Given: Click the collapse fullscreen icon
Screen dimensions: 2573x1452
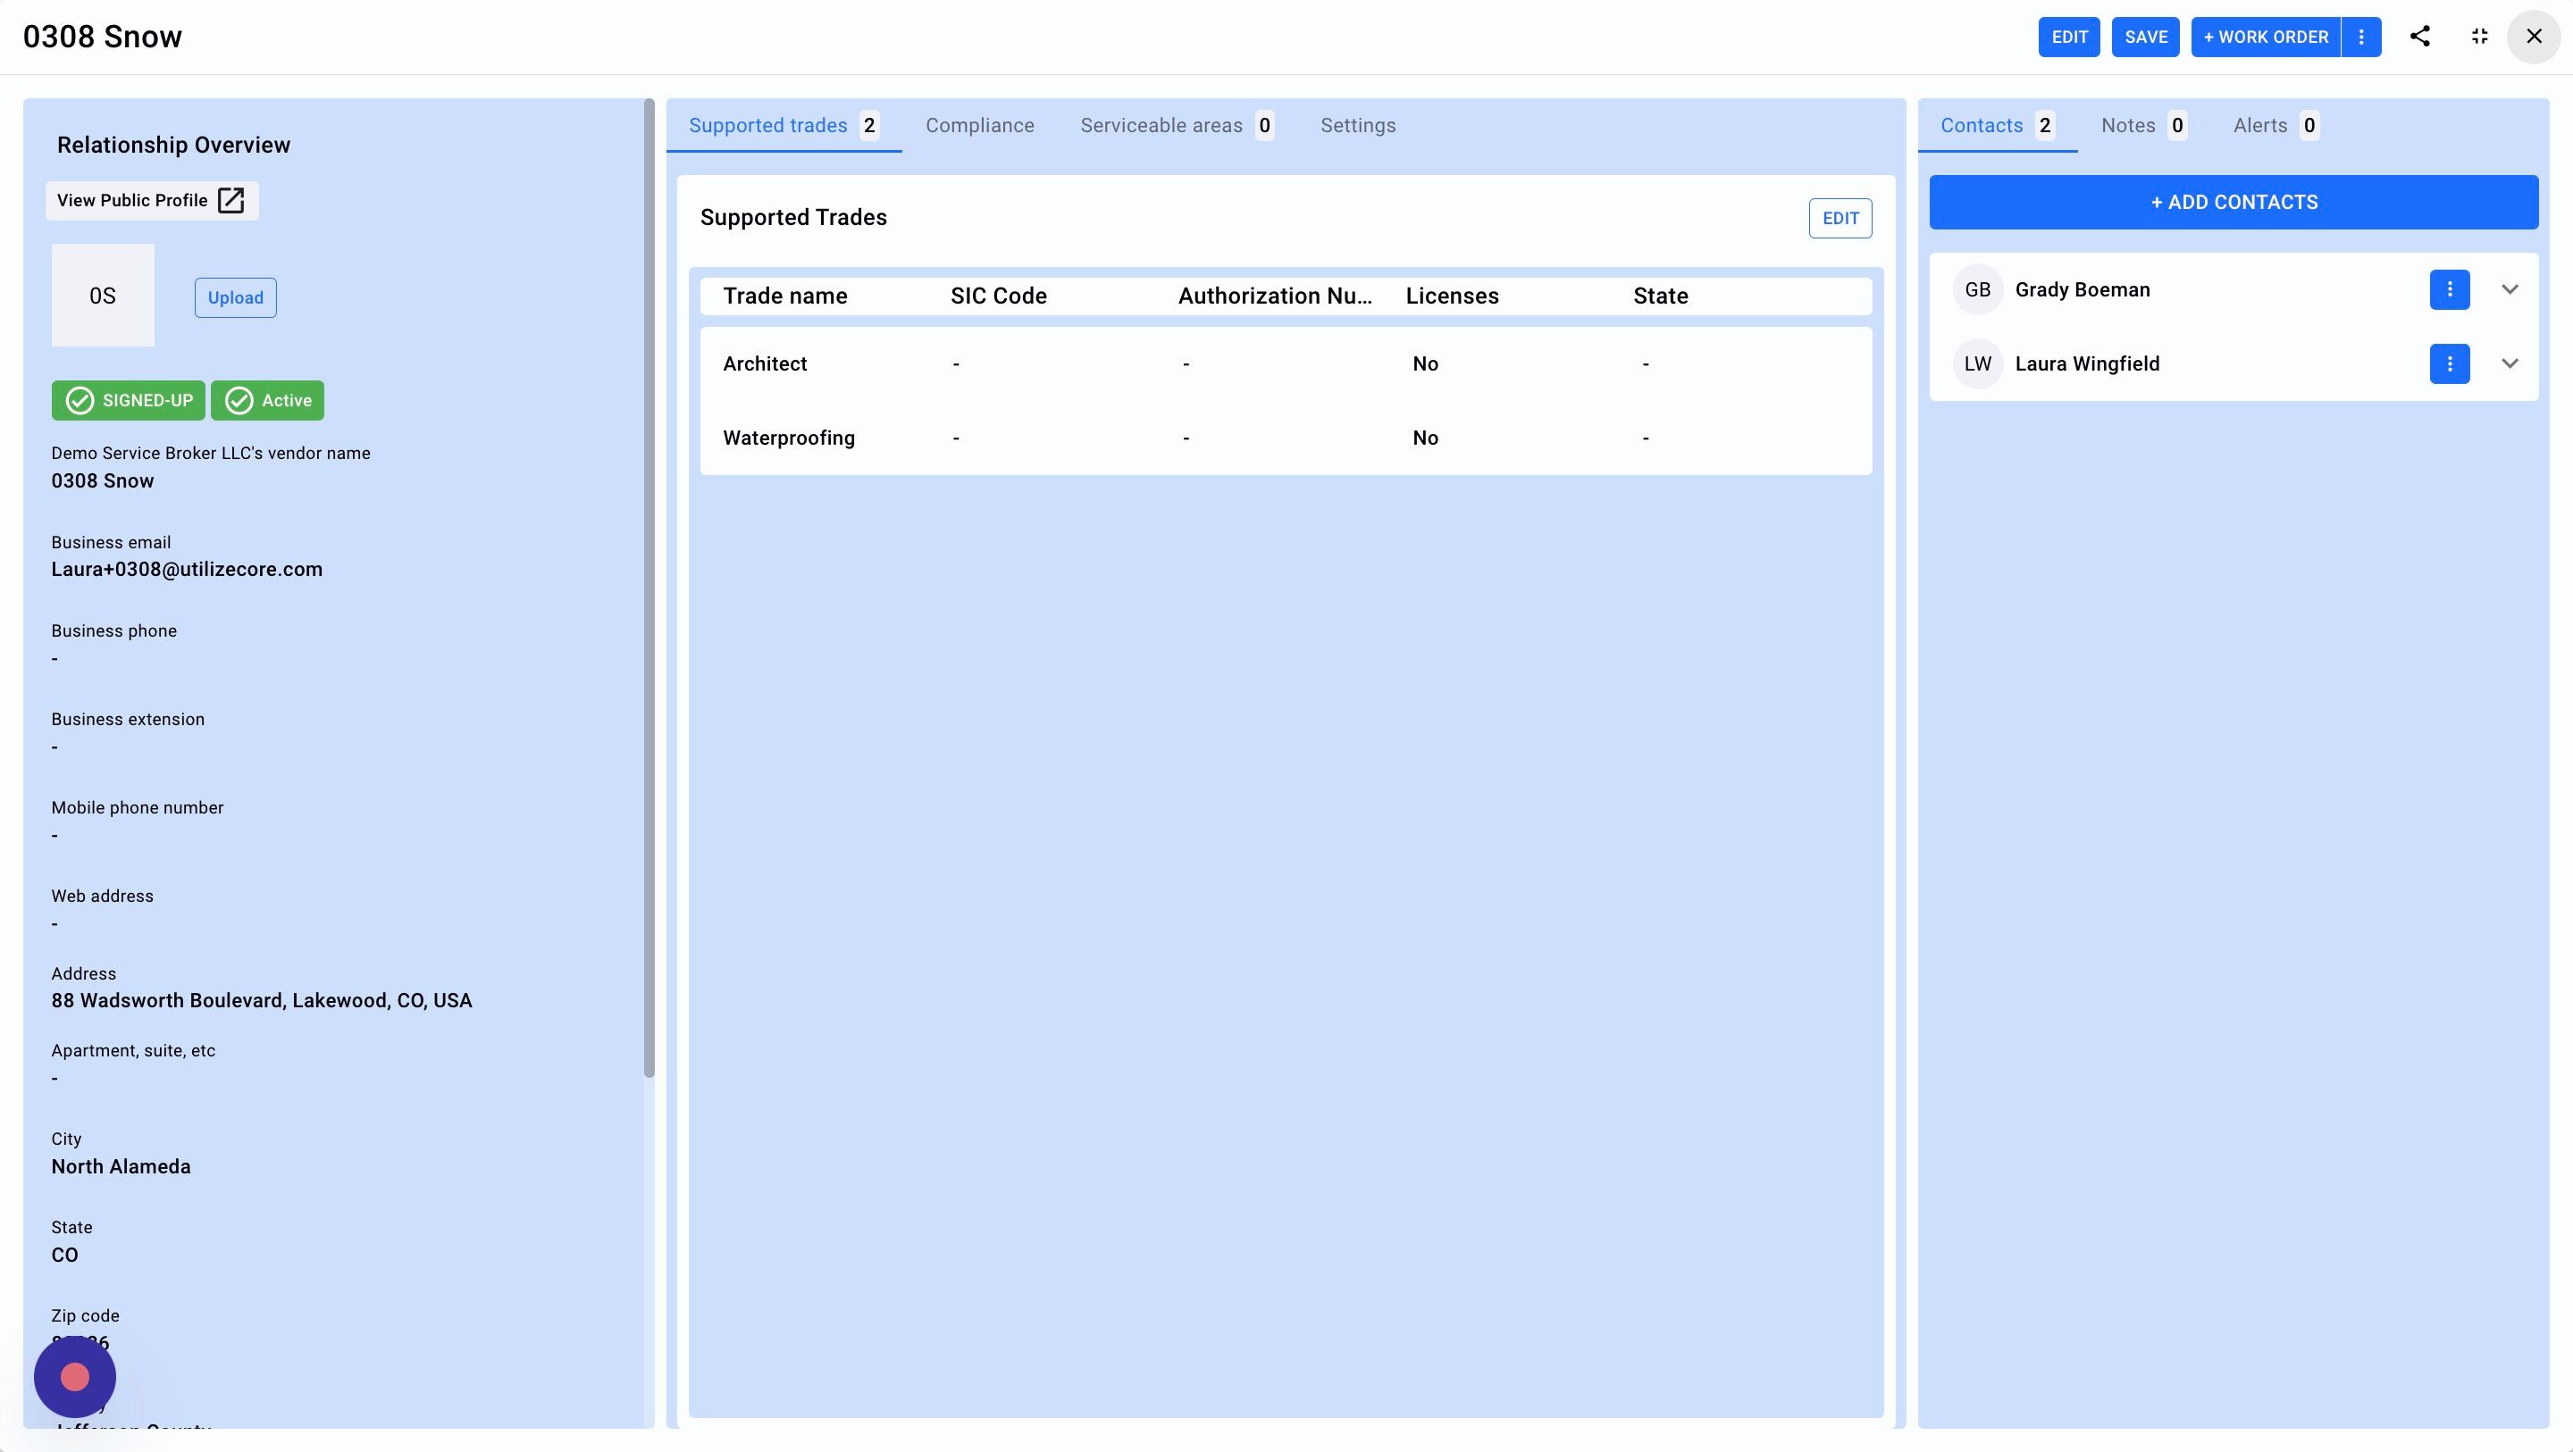Looking at the screenshot, I should [x=2479, y=37].
